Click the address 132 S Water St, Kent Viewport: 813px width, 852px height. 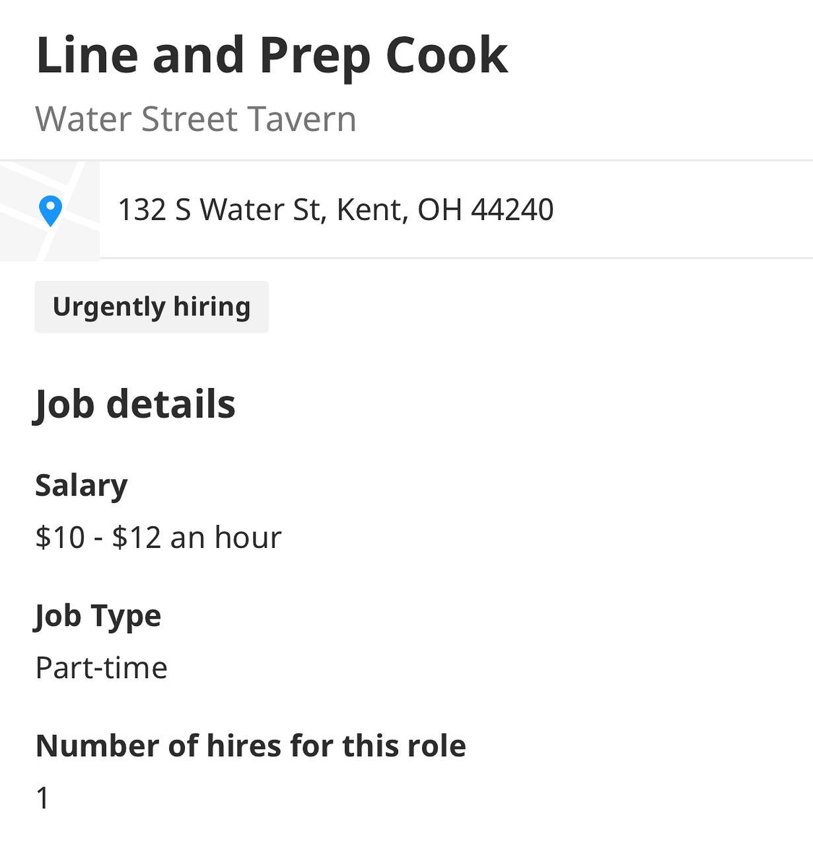pos(336,210)
